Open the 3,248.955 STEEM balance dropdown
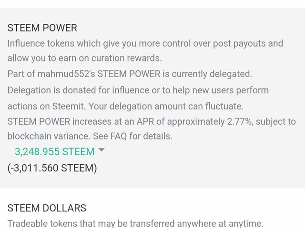The height and width of the screenshot is (228, 305). coord(54,152)
